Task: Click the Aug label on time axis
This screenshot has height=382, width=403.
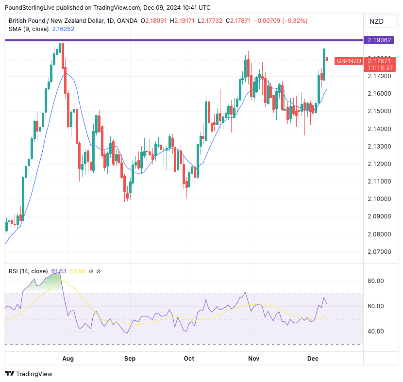Action: pyautogui.click(x=68, y=359)
